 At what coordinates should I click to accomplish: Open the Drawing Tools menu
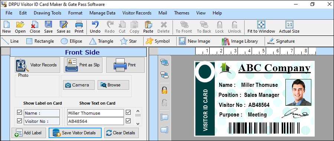pyautogui.click(x=48, y=13)
